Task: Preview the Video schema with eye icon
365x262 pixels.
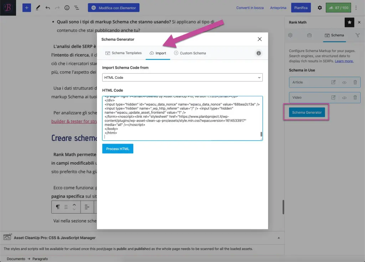Action: (x=344, y=98)
